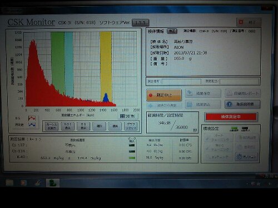Click the measurer name input field
Image resolution: width=278 pixels, height=208 pixels.
pyautogui.click(x=240, y=81)
